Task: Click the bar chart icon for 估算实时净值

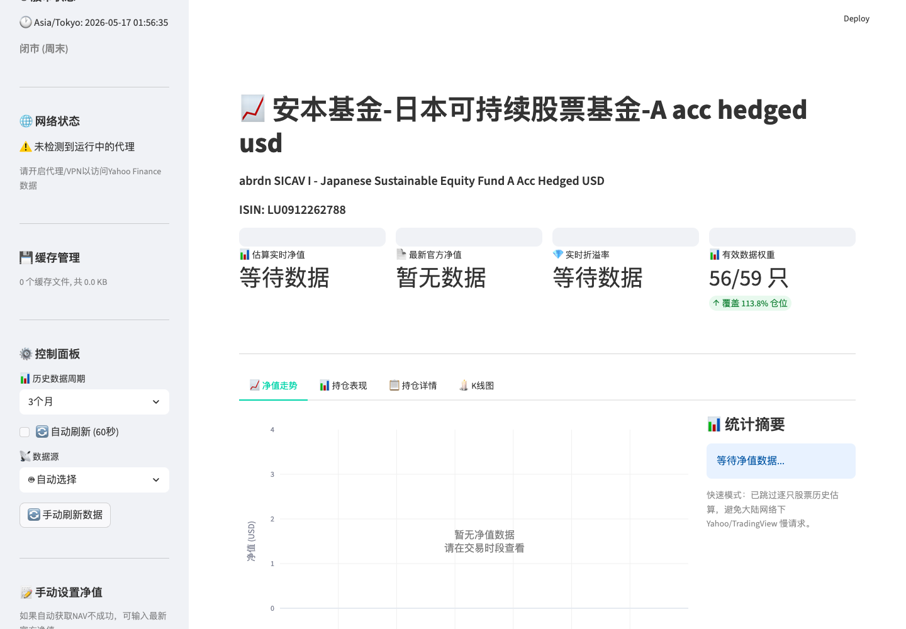Action: click(x=245, y=255)
